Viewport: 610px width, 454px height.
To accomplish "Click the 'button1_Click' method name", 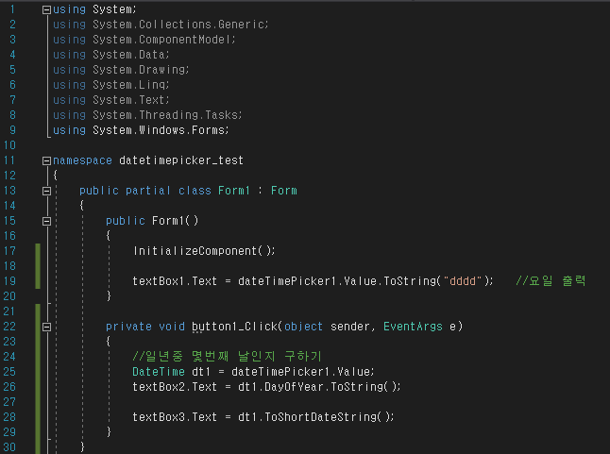I will point(234,327).
